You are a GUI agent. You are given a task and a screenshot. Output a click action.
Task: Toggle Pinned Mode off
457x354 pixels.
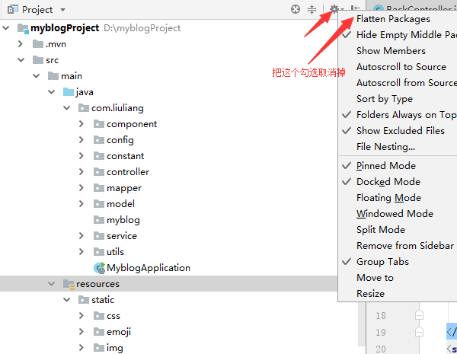point(398,166)
